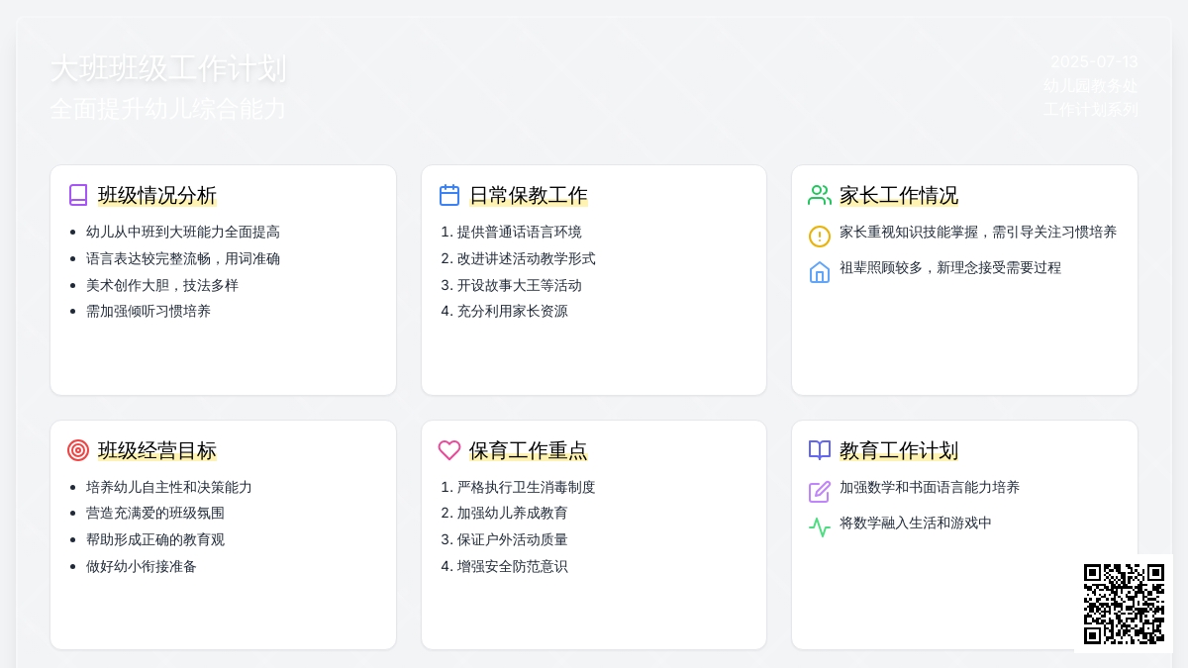Click the bullet 需加强倾听习惯培养

pyautogui.click(x=148, y=311)
